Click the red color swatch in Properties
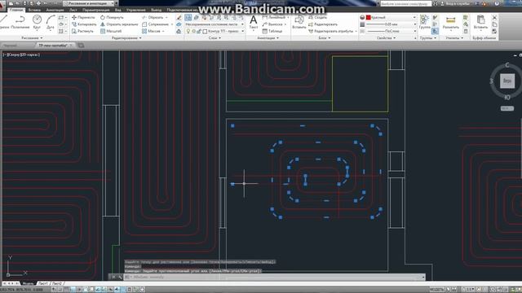 click(x=368, y=17)
